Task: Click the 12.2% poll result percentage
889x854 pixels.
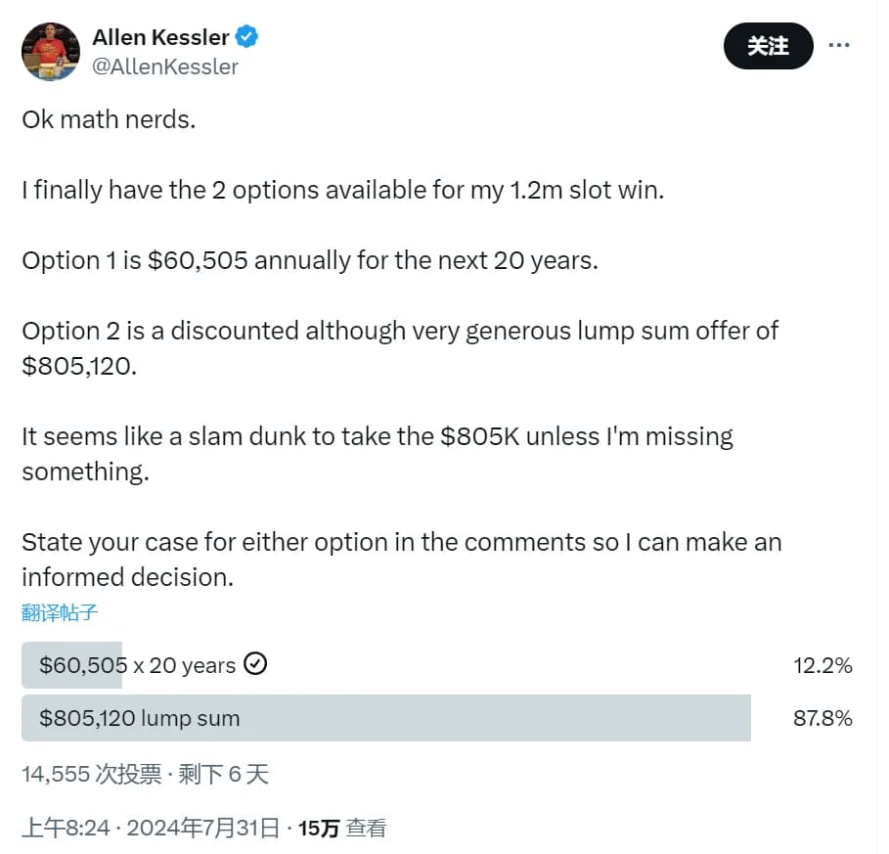Action: click(822, 666)
